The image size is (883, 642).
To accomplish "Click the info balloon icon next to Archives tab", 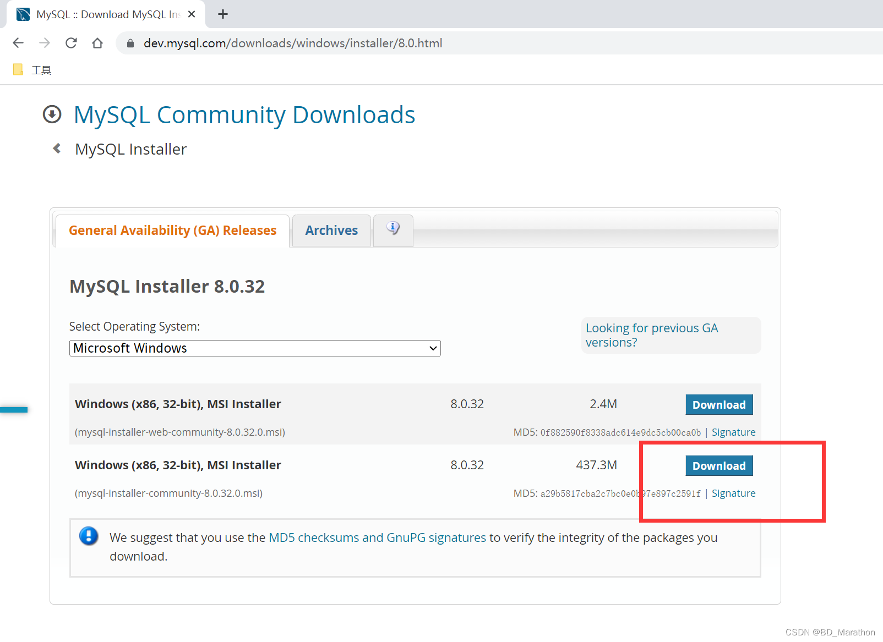I will click(393, 228).
